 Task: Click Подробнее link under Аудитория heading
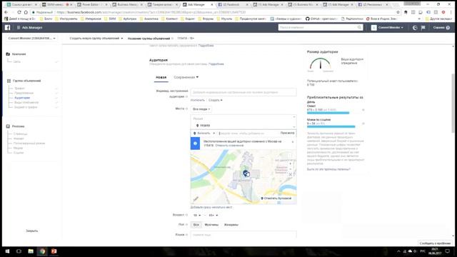click(216, 64)
